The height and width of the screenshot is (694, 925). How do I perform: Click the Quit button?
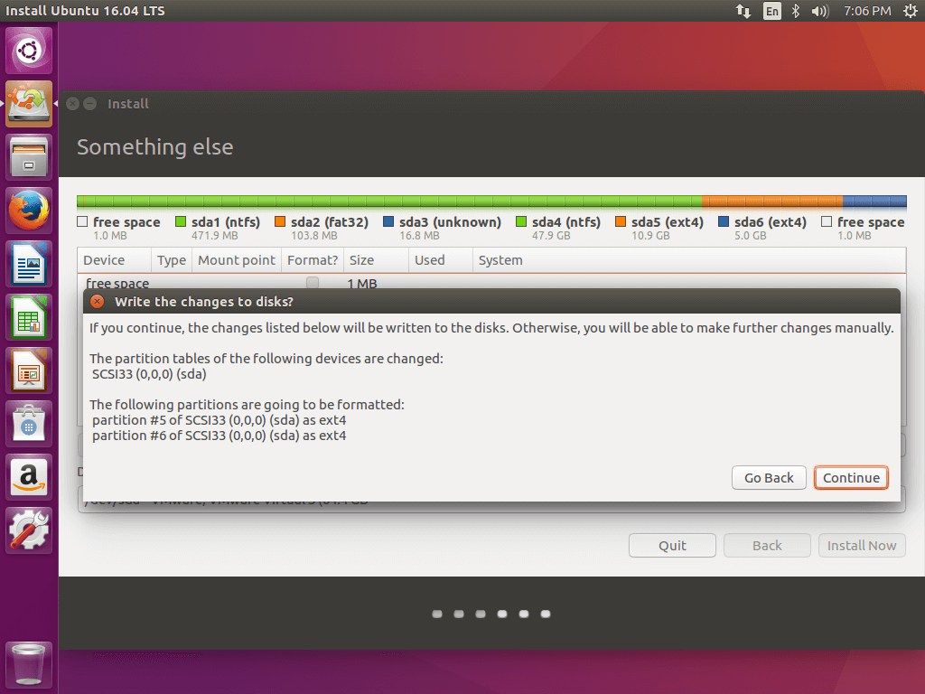(672, 545)
